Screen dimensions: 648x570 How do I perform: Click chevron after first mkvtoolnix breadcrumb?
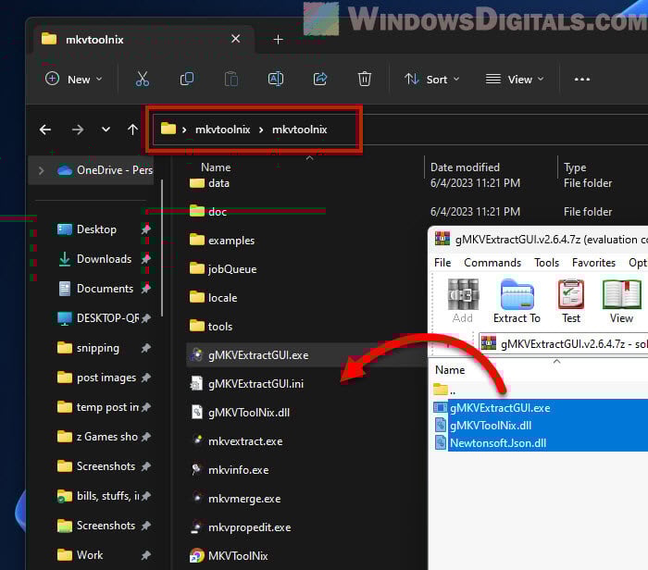click(261, 130)
